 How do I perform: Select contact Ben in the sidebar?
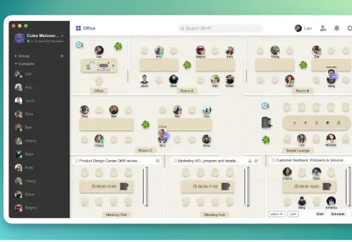pos(39,128)
